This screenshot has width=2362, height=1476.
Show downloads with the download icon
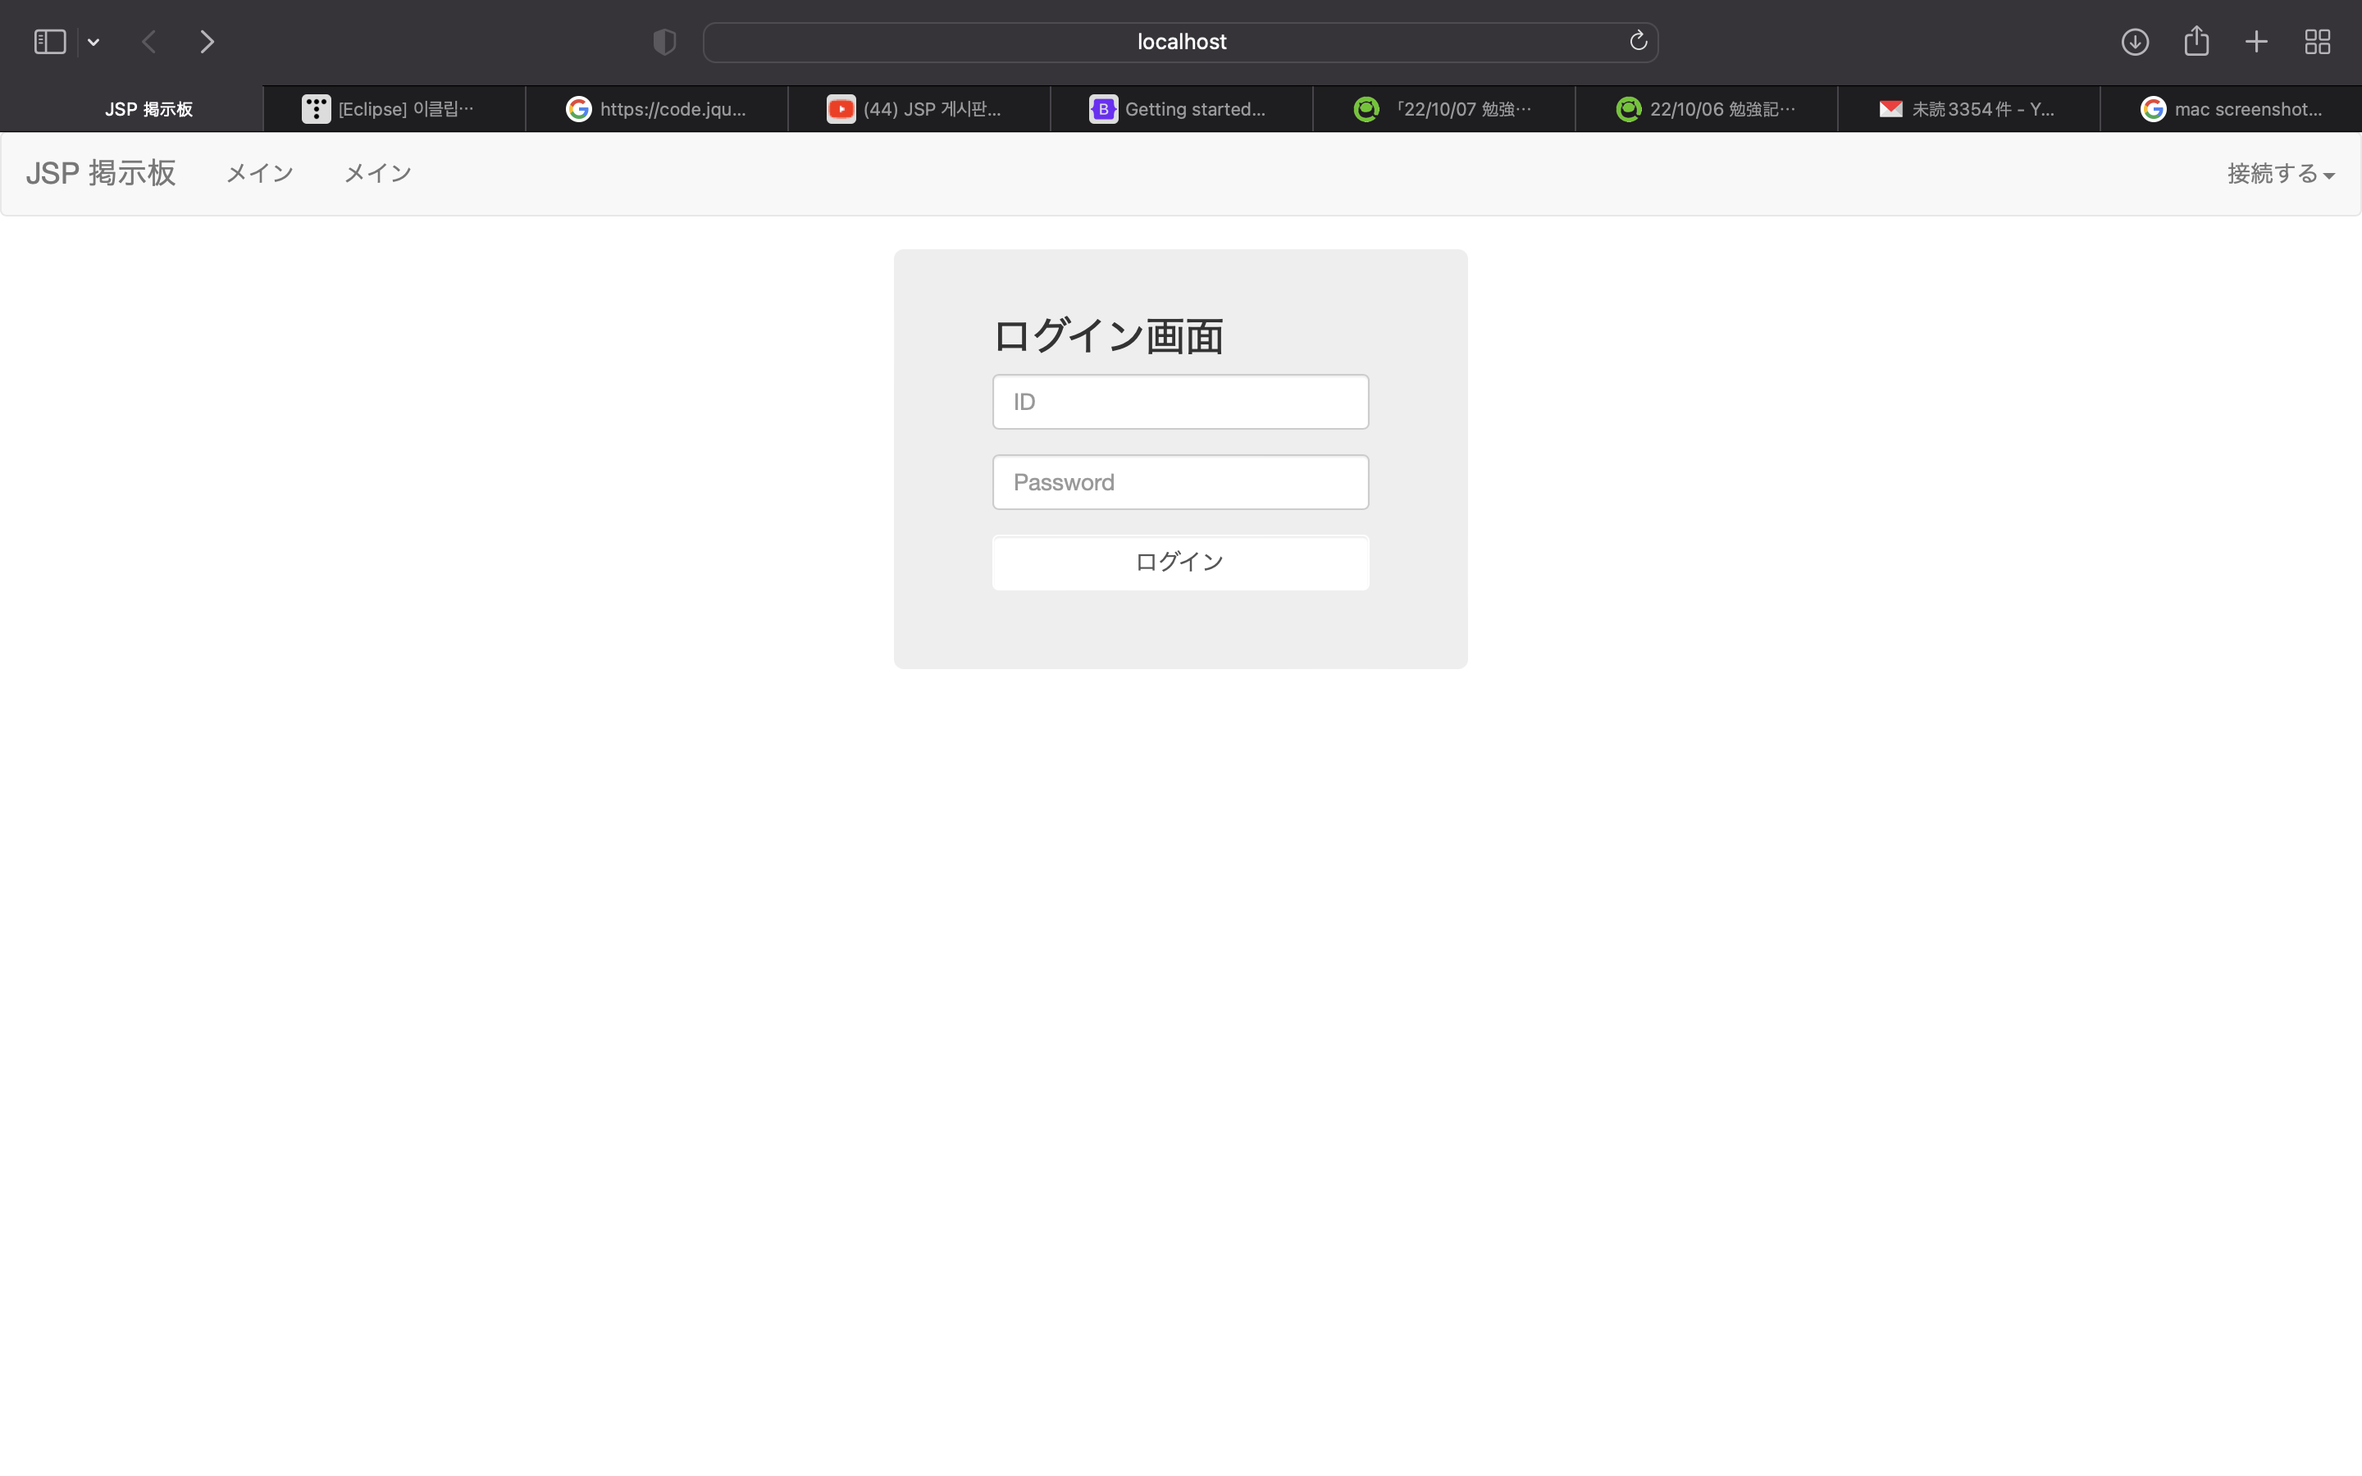[2135, 42]
